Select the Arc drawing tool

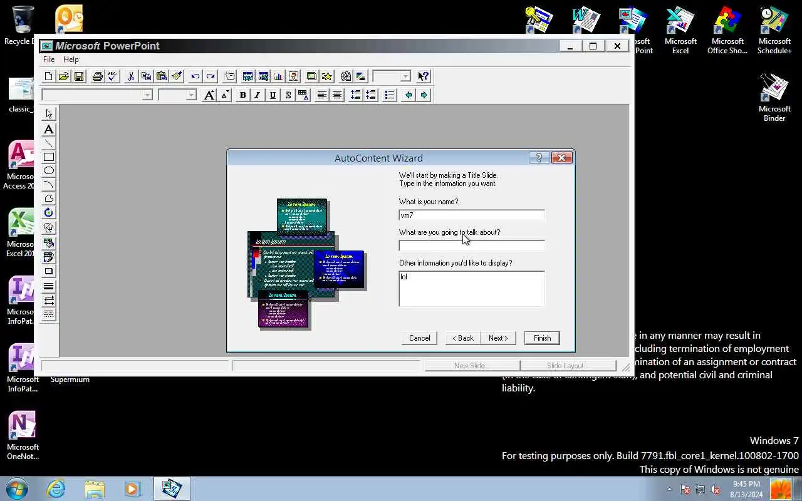[49, 185]
